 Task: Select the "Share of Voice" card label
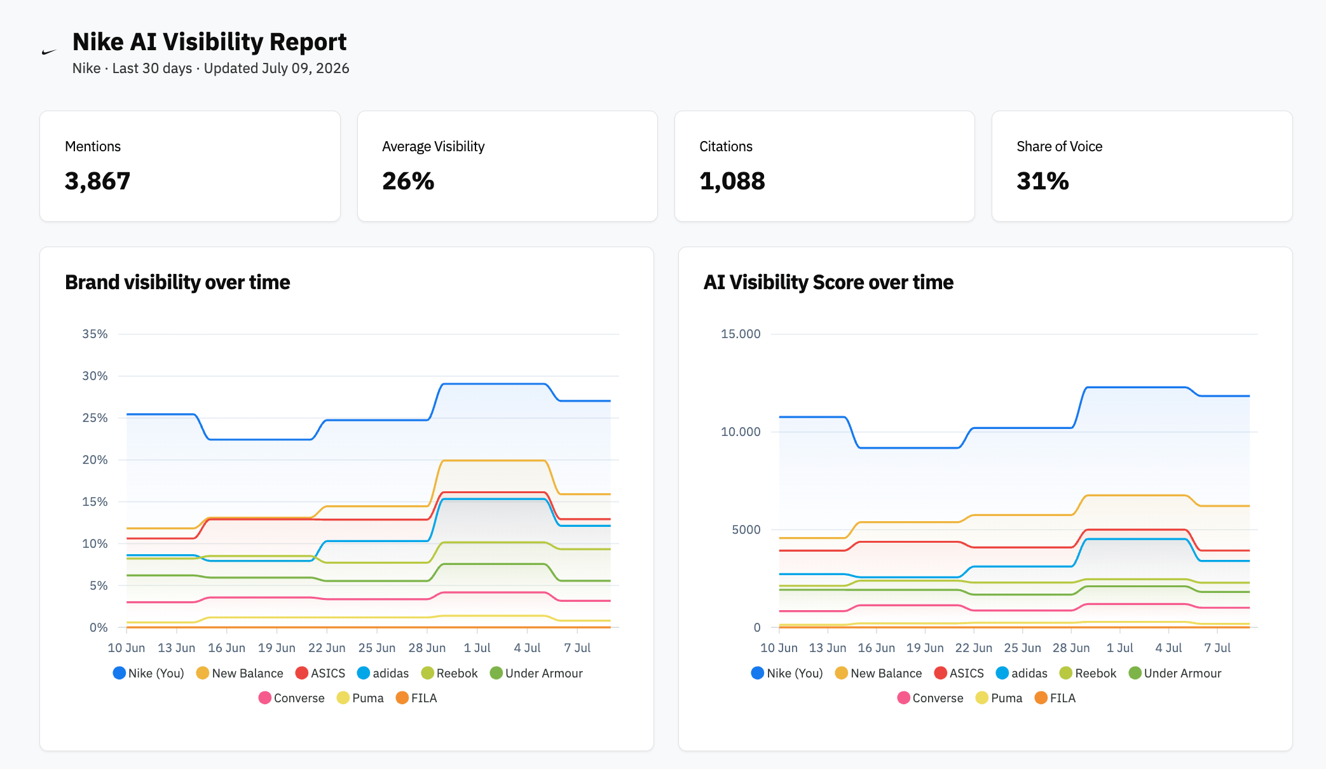pos(1060,146)
